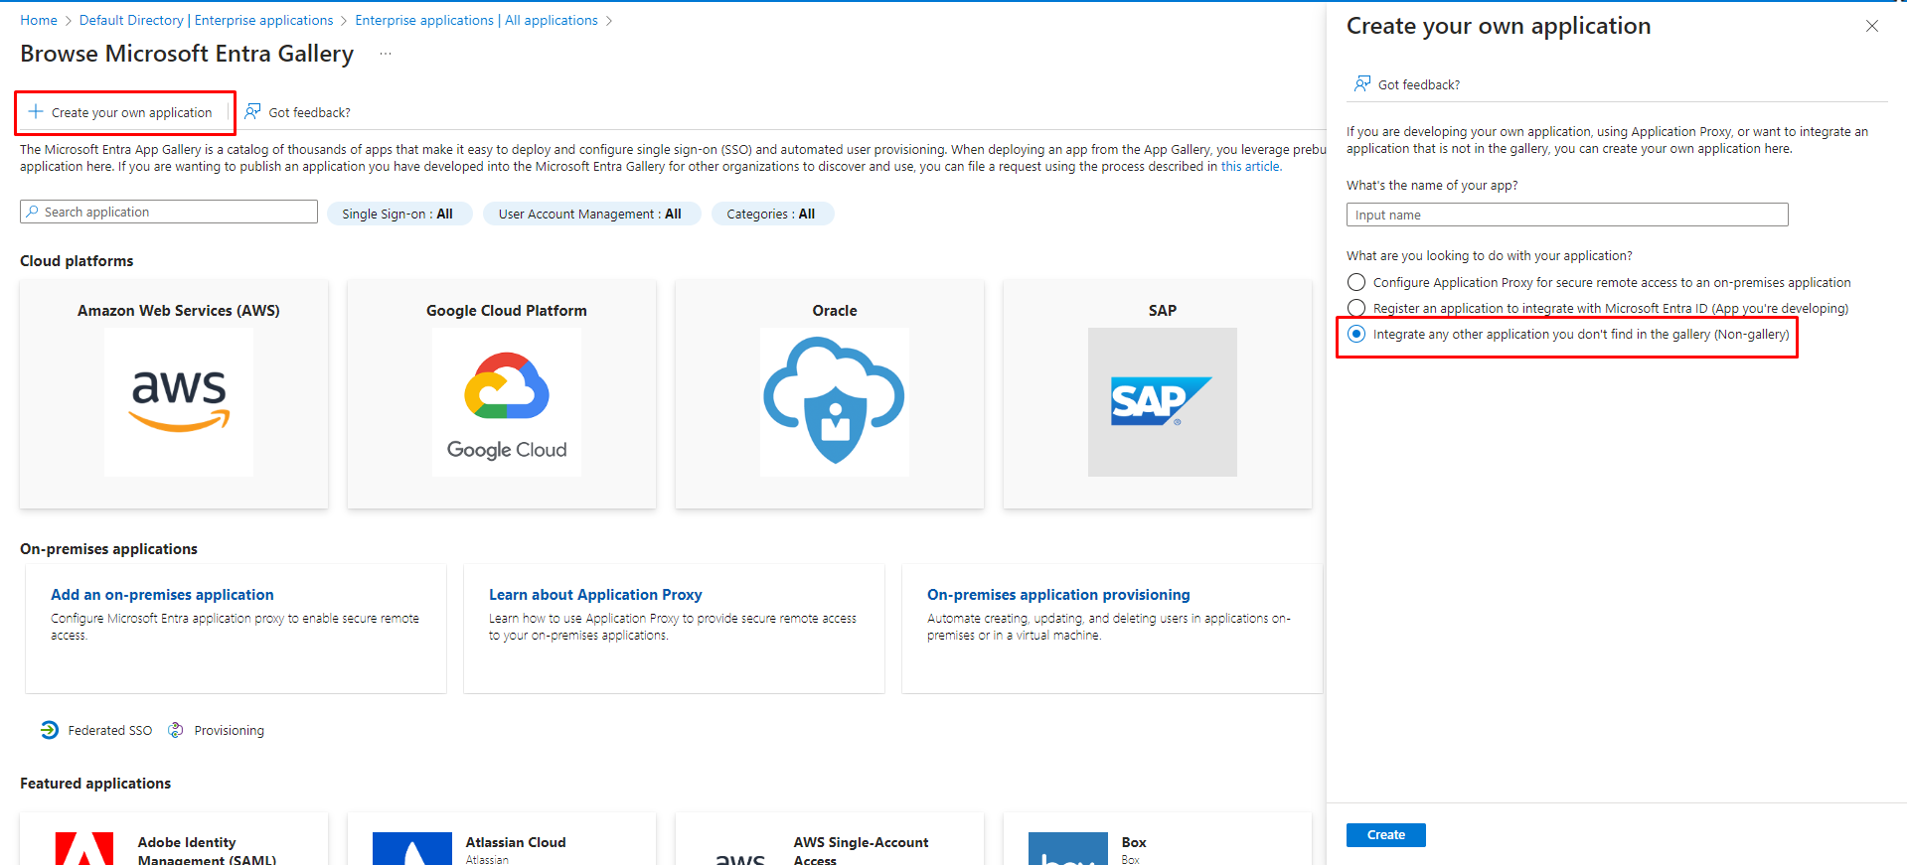Open Add an on-premises application link
Image resolution: width=1907 pixels, height=865 pixels.
tap(162, 594)
